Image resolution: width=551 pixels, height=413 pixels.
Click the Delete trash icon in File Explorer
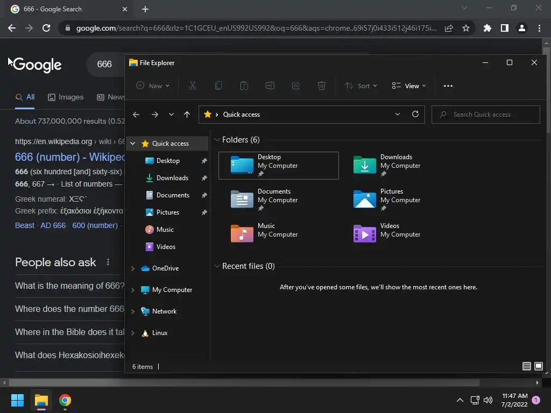pos(322,86)
